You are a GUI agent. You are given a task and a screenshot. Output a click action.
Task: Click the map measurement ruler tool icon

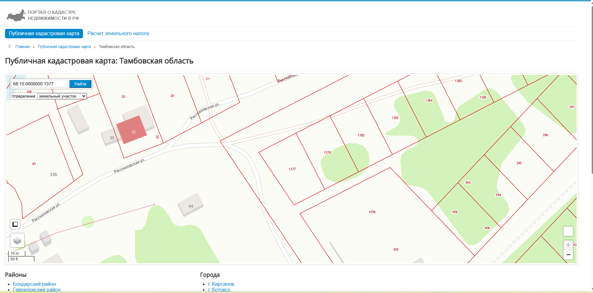tap(15, 224)
